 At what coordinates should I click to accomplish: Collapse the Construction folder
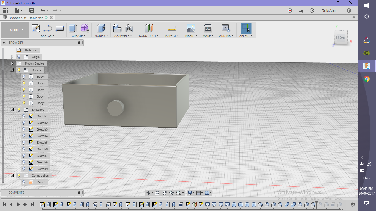coord(12,176)
